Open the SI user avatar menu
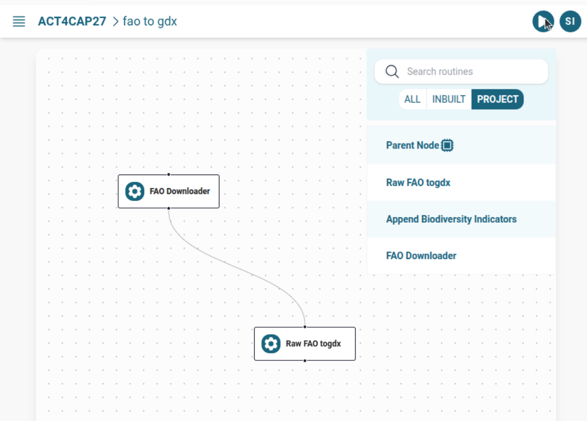 [x=570, y=21]
